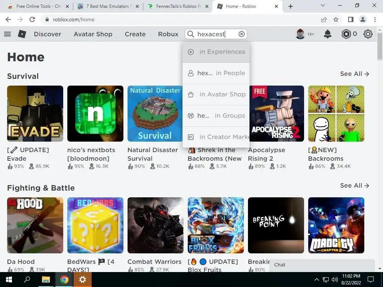The image size is (383, 287).
Task: Click the Chrome taskbar icon
Action: point(64,280)
